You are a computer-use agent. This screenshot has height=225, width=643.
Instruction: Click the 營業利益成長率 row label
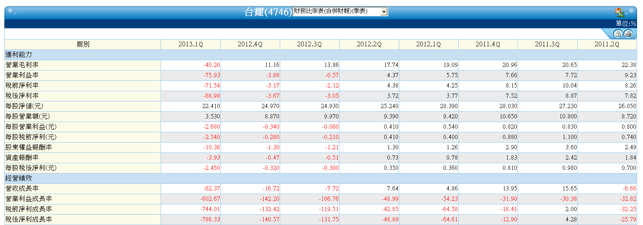click(28, 199)
